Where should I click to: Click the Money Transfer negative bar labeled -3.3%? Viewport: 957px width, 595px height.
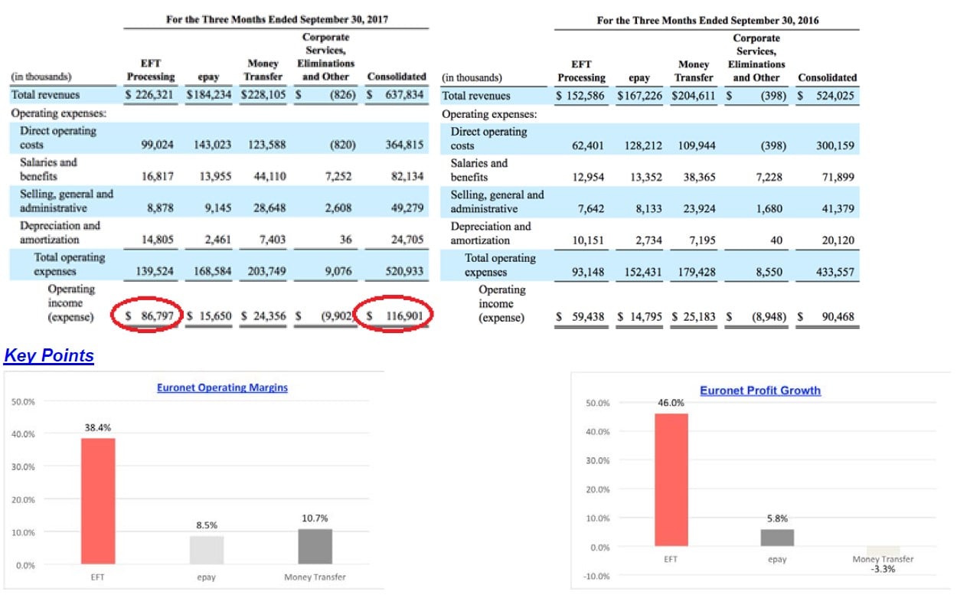[x=883, y=551]
